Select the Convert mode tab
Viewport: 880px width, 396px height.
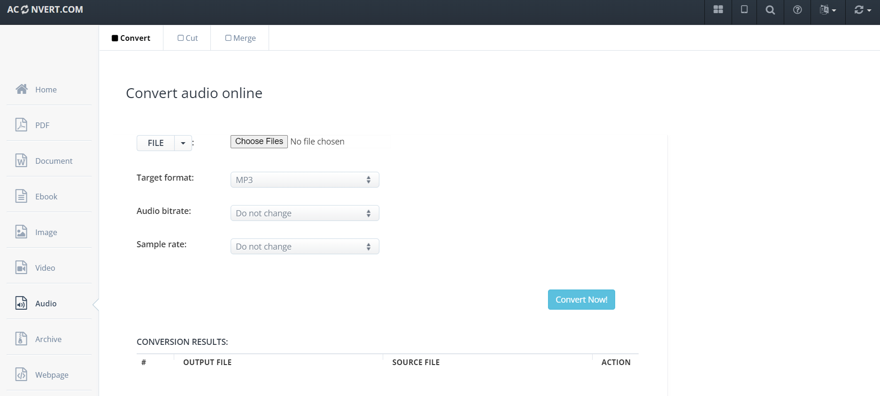(131, 38)
